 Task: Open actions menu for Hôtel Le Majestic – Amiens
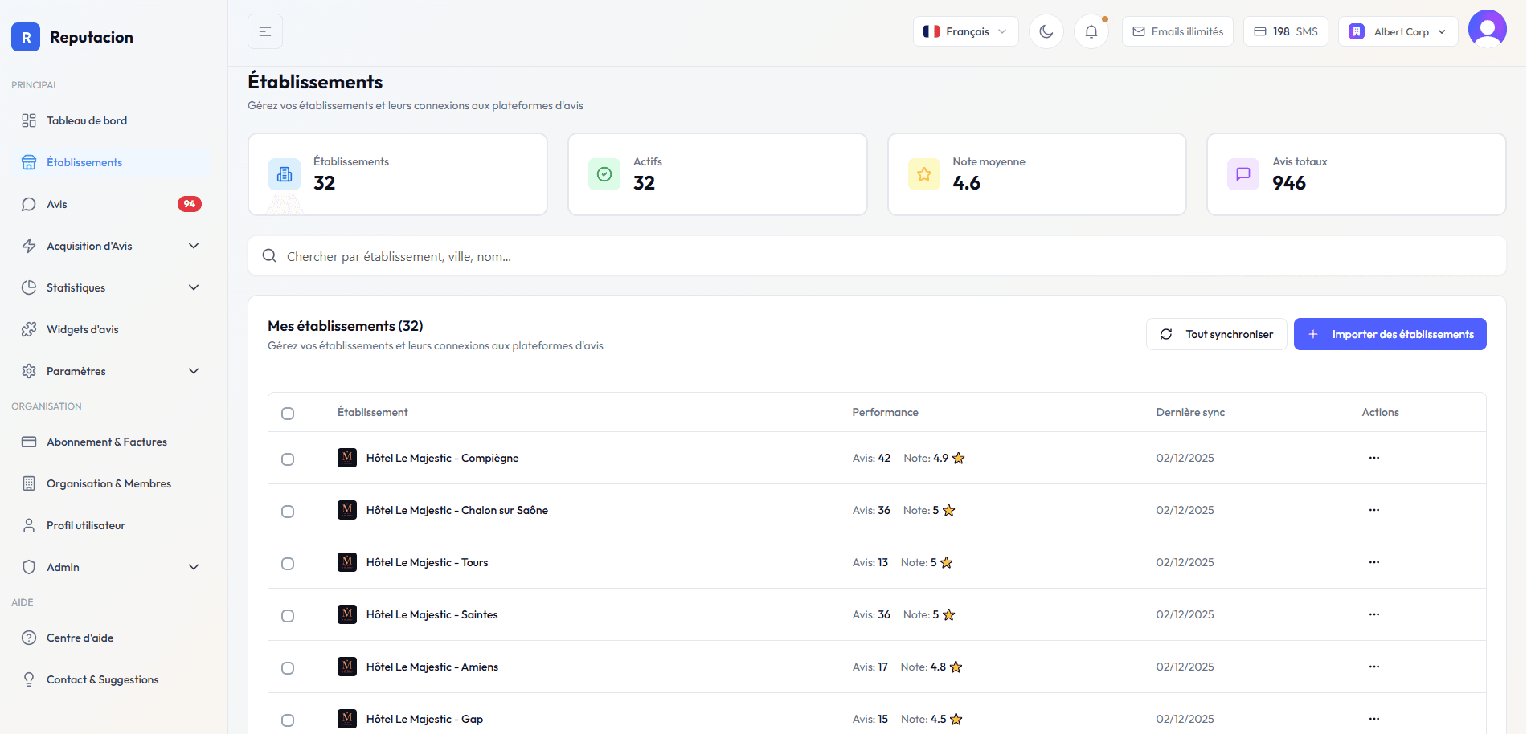pos(1373,667)
